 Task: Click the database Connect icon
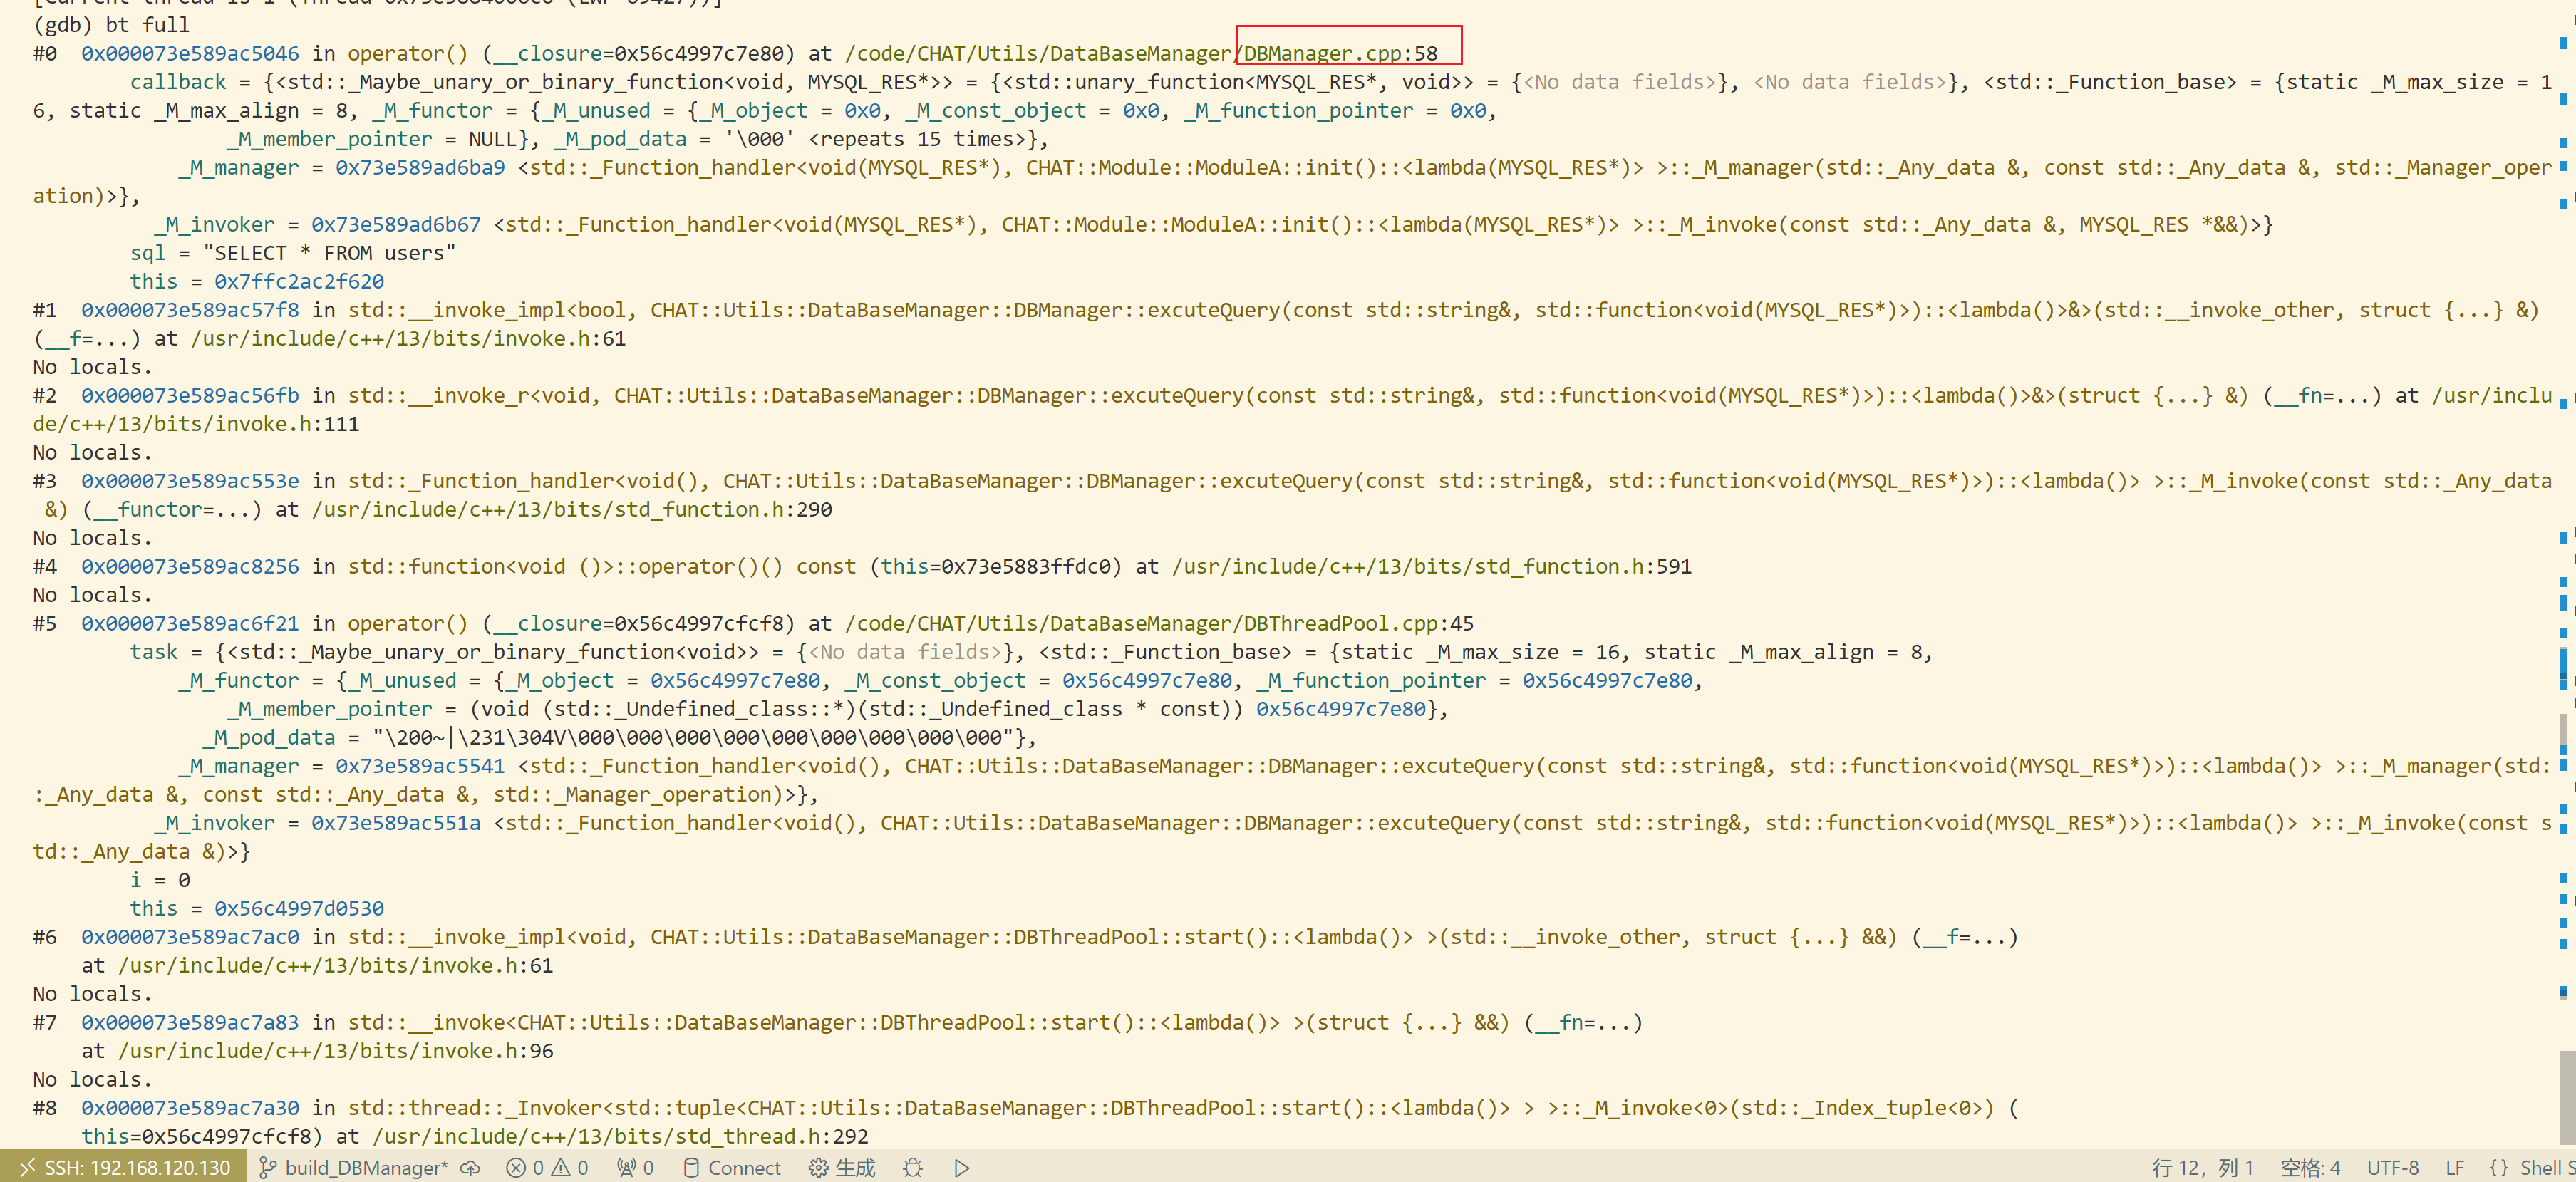[x=732, y=1168]
